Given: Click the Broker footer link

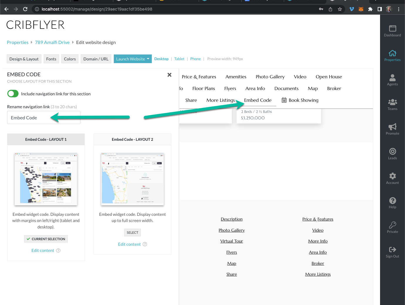Looking at the screenshot, I should pyautogui.click(x=318, y=263).
